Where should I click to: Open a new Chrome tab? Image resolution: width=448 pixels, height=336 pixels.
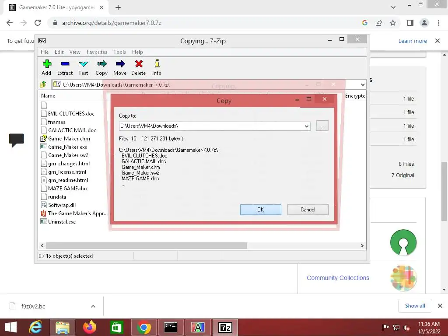tap(118, 7)
